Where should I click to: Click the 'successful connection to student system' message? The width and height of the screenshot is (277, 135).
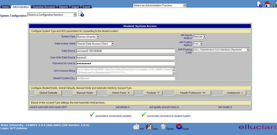(x=169, y=116)
